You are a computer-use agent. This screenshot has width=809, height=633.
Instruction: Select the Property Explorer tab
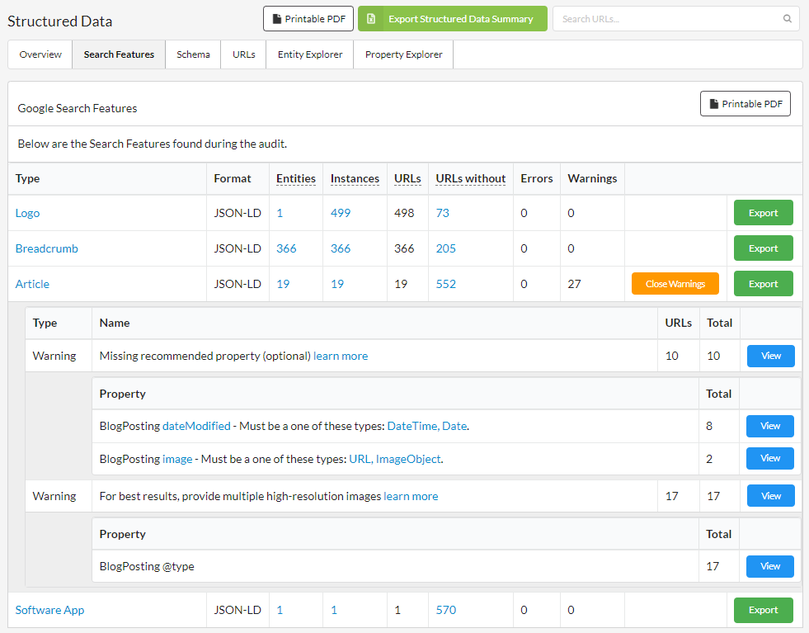(x=402, y=54)
